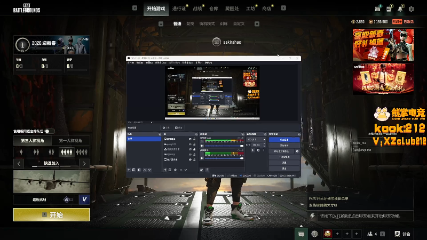427x240 pixels.
Task: Adjust first OBS mixer channel volume slider
Action: point(224,146)
